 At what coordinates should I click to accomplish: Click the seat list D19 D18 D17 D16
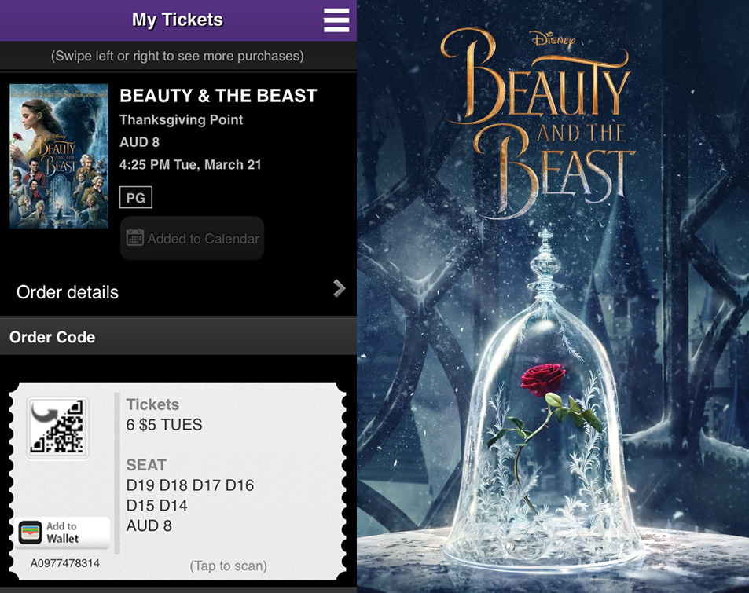190,485
